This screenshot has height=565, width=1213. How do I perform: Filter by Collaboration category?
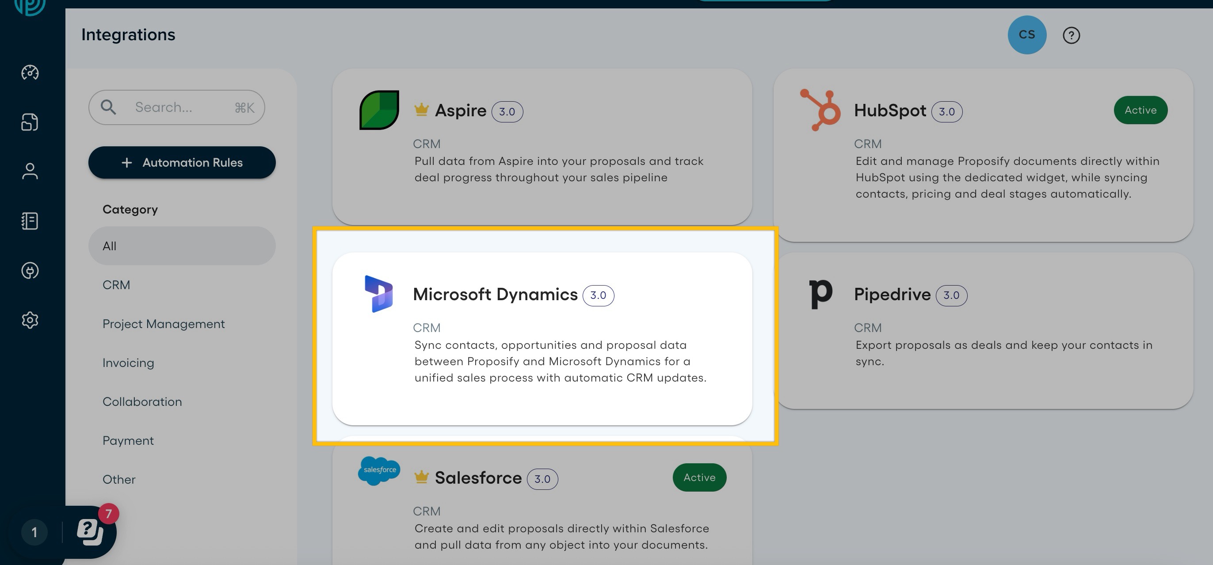tap(142, 401)
